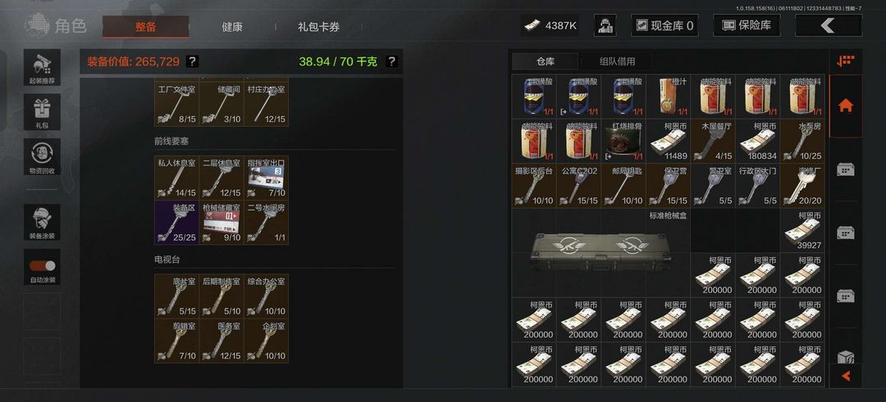Click the back arrow in top bar
Viewport: 886px width, 402px height.
pos(829,25)
